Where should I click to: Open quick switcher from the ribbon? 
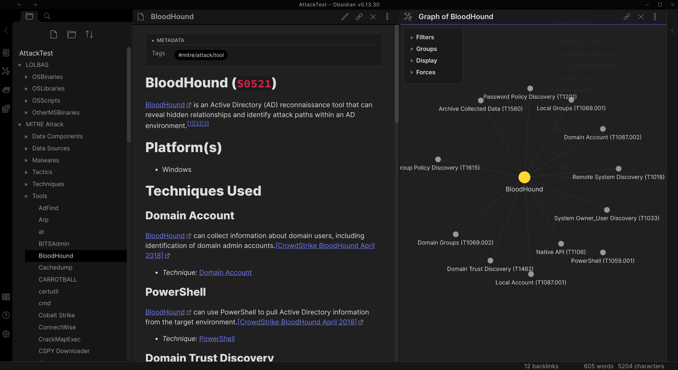coord(6,53)
